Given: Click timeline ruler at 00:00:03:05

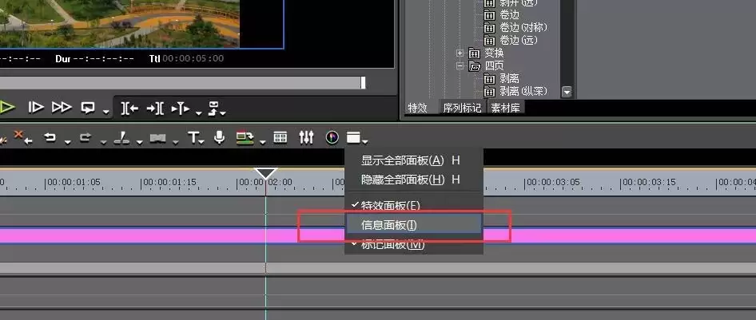Looking at the screenshot, I should (553, 183).
